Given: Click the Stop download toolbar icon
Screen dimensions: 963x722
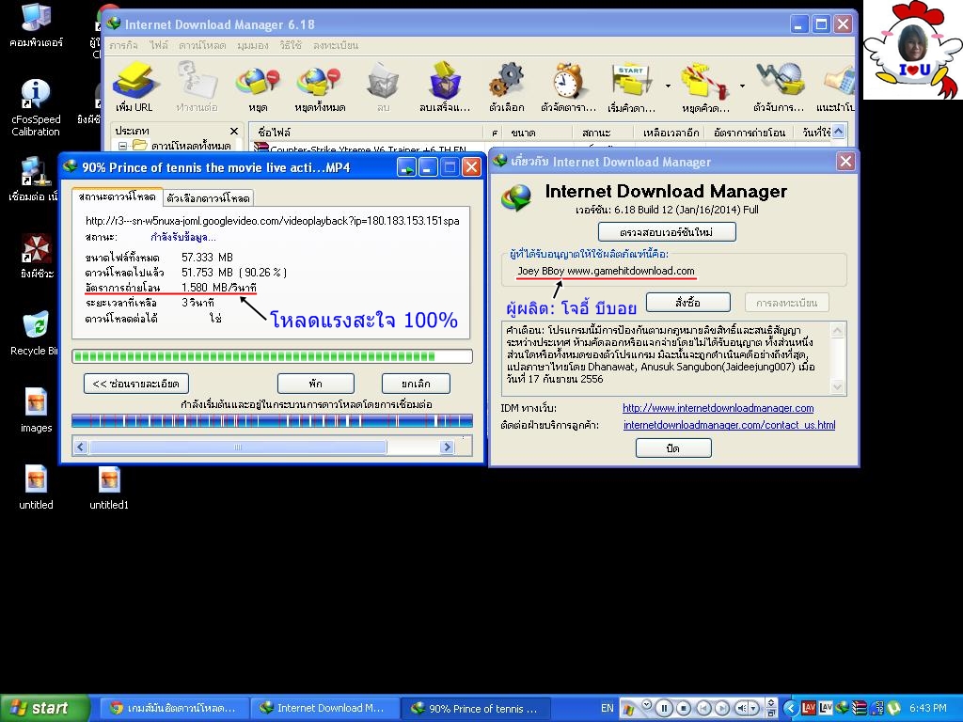Looking at the screenshot, I should [x=258, y=86].
